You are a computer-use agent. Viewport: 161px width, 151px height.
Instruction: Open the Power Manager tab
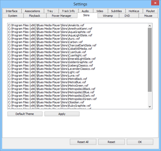click(x=62, y=16)
